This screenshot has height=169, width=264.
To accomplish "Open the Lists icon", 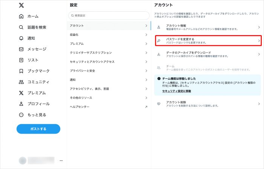I will [21, 60].
